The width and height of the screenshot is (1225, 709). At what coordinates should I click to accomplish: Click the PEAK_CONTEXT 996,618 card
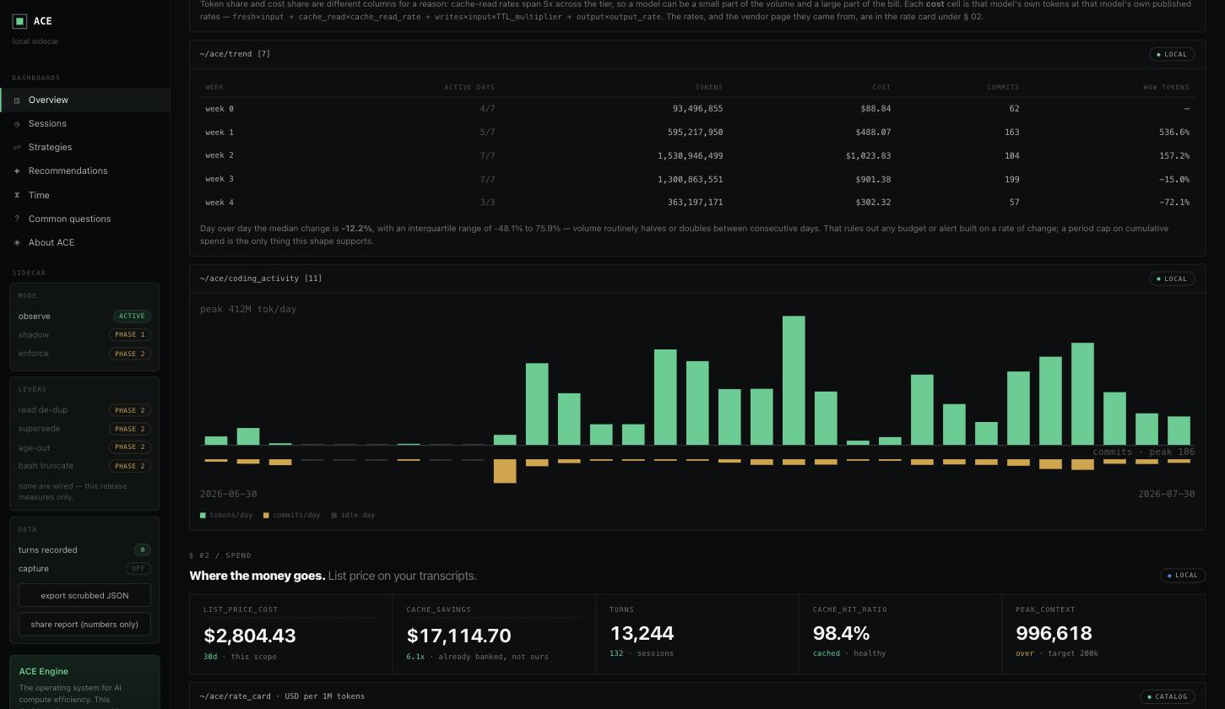pos(1103,634)
